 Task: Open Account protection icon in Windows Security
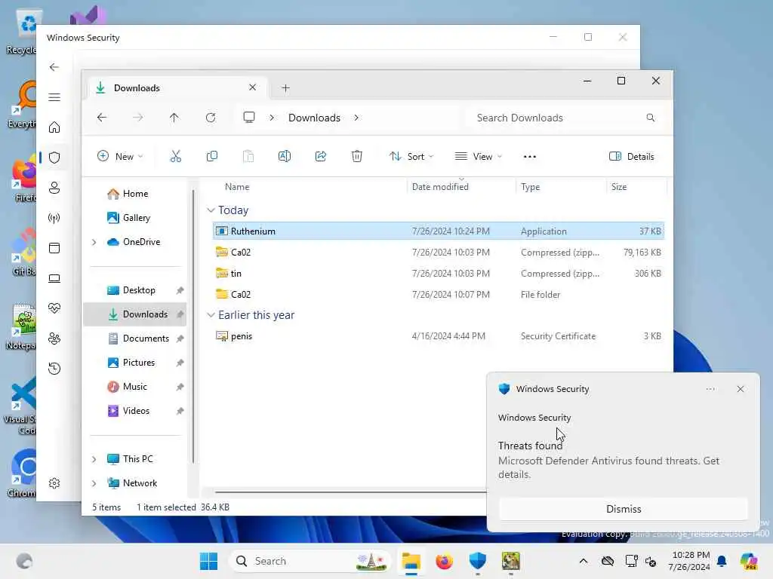(54, 188)
